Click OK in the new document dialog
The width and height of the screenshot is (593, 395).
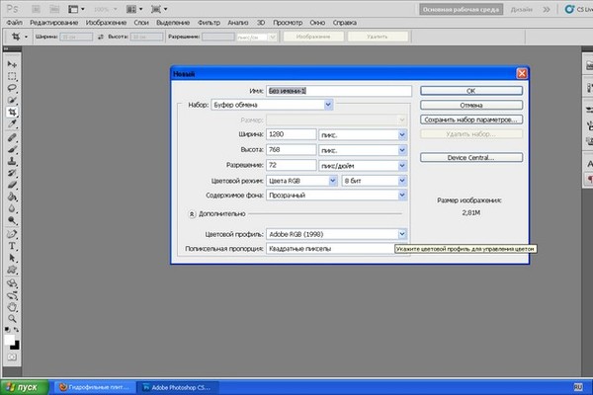point(470,90)
